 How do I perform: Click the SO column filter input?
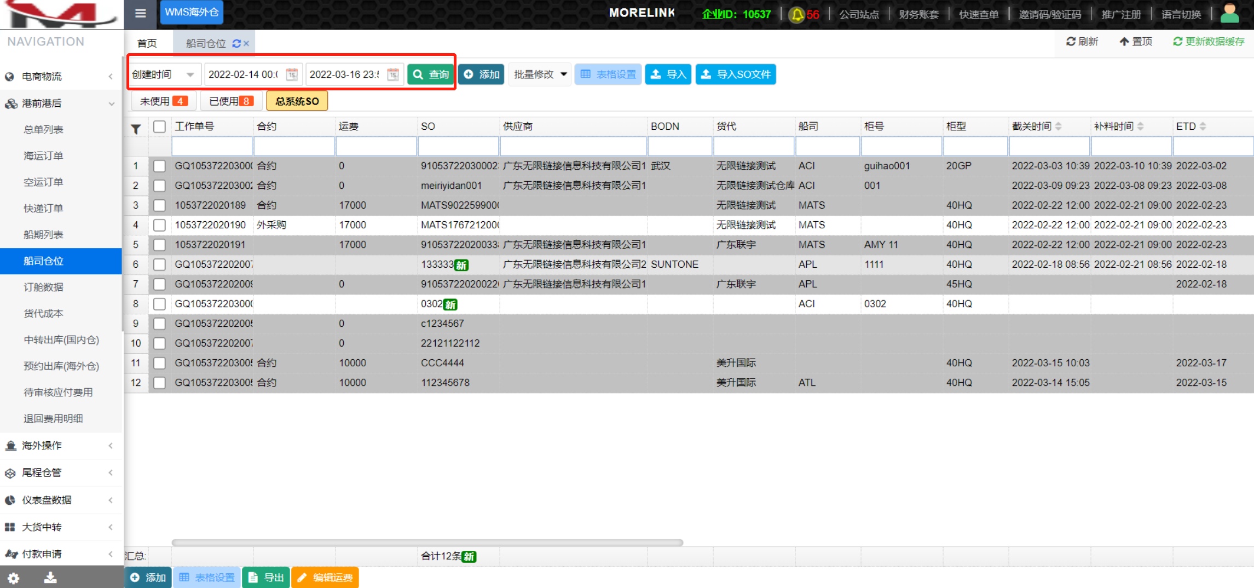458,147
